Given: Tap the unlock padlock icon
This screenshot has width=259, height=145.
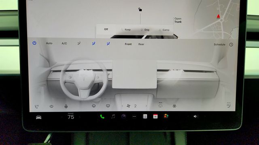Looking at the screenshot, I should point(140,10).
